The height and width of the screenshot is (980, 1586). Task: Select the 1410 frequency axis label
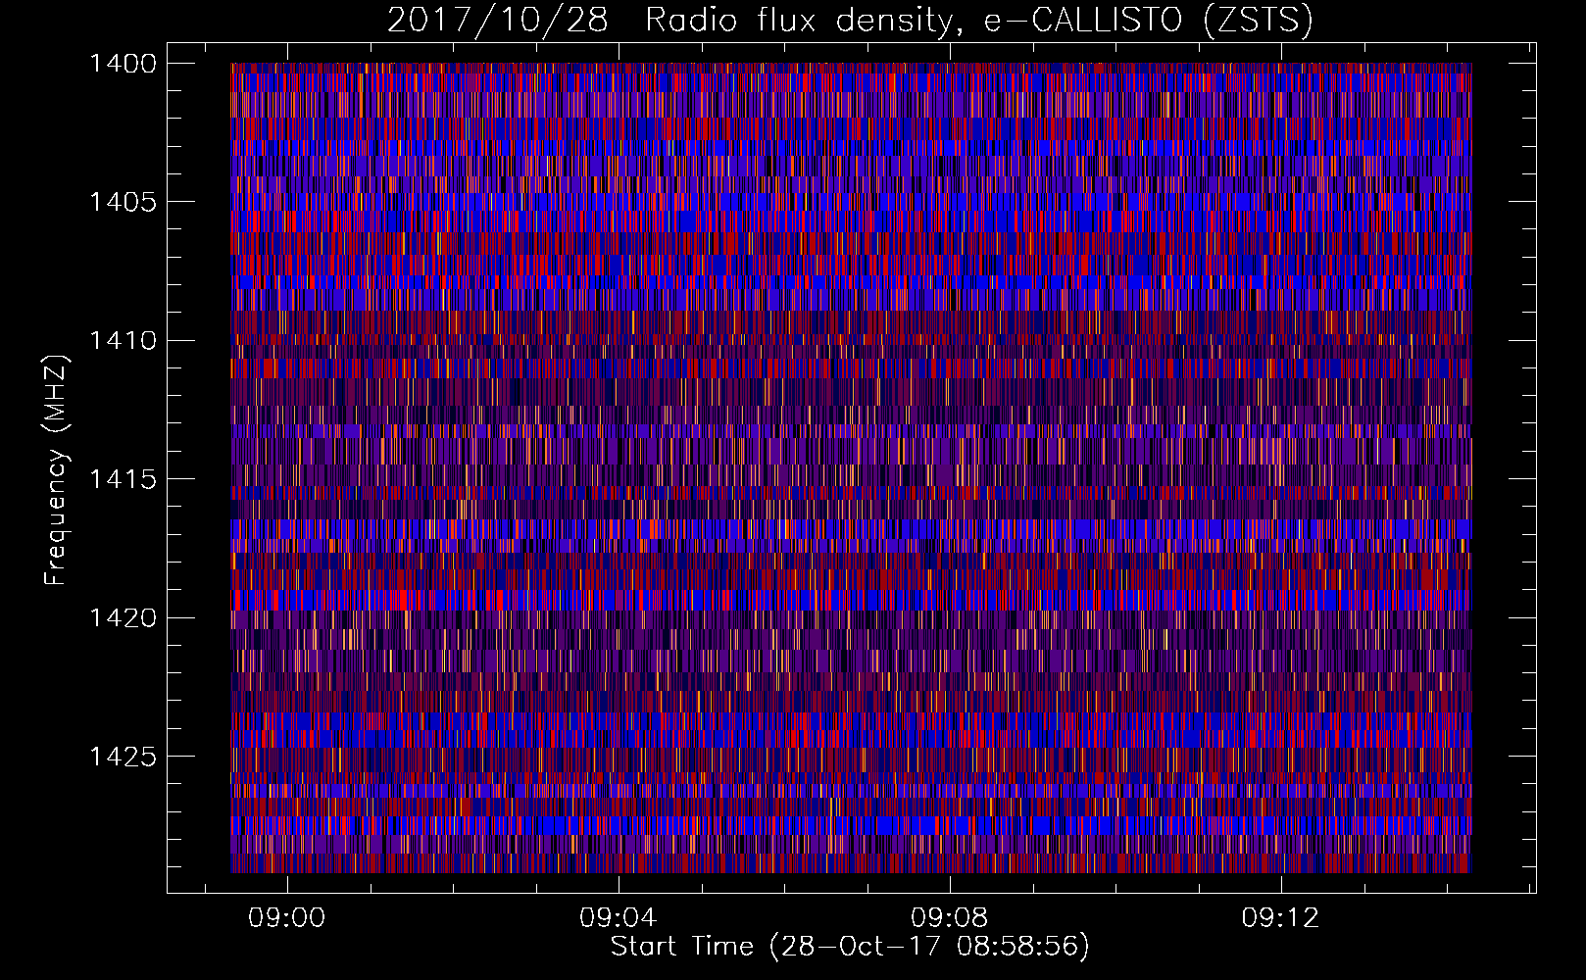point(123,341)
